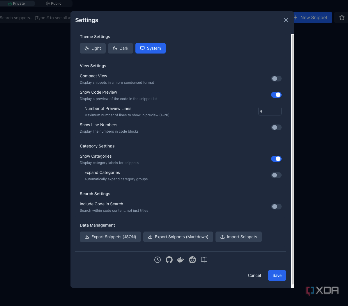Image resolution: width=348 pixels, height=306 pixels.
Task: Click Import Snippets button
Action: tap(239, 237)
